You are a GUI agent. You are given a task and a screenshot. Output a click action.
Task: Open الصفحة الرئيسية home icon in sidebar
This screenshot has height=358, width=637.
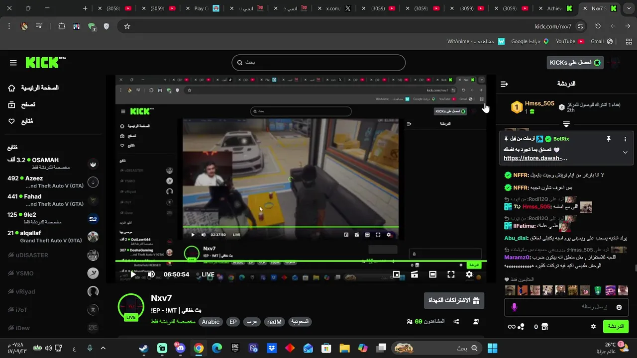coord(12,88)
